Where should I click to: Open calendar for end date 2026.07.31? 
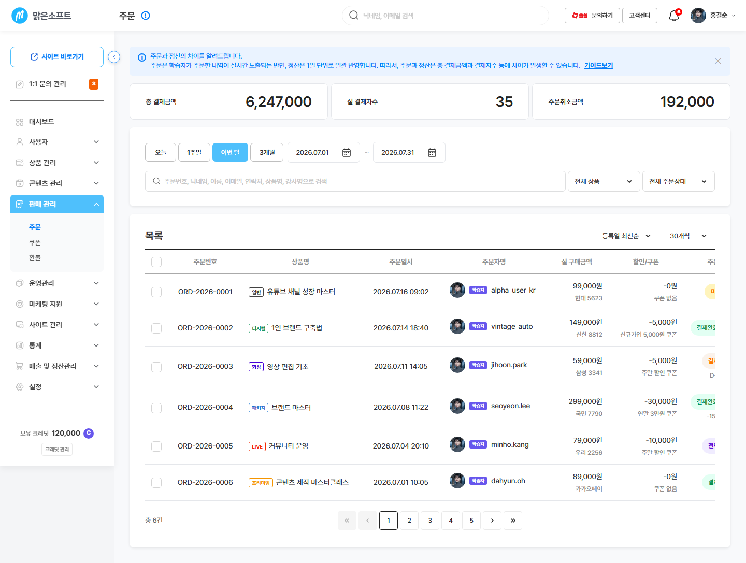432,152
